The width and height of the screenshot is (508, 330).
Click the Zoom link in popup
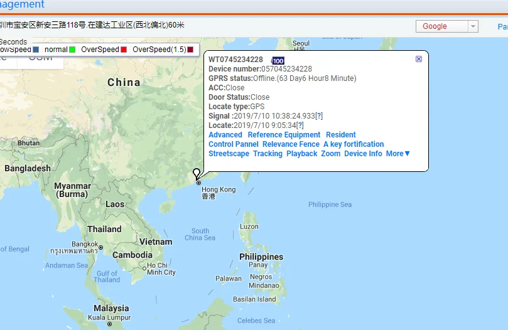pyautogui.click(x=330, y=154)
